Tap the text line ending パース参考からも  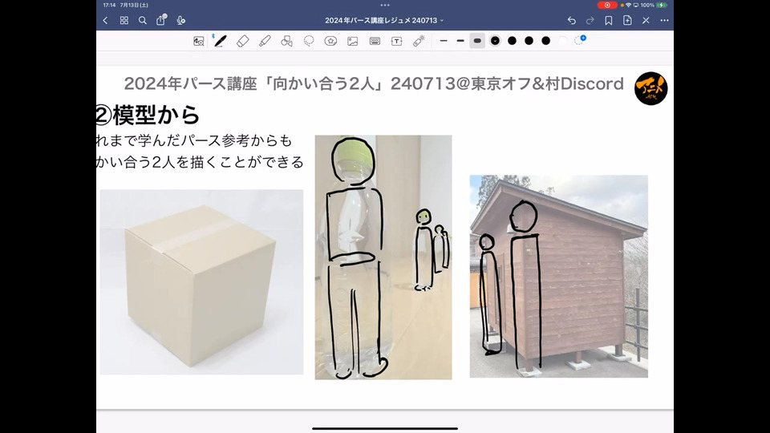point(194,140)
